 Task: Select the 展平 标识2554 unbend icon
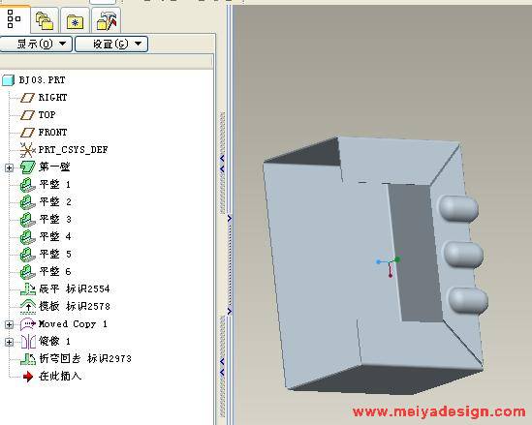(x=28, y=288)
